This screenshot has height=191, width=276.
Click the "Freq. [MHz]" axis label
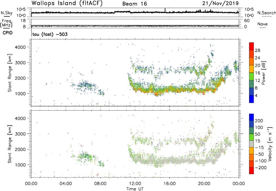pos(6,23)
